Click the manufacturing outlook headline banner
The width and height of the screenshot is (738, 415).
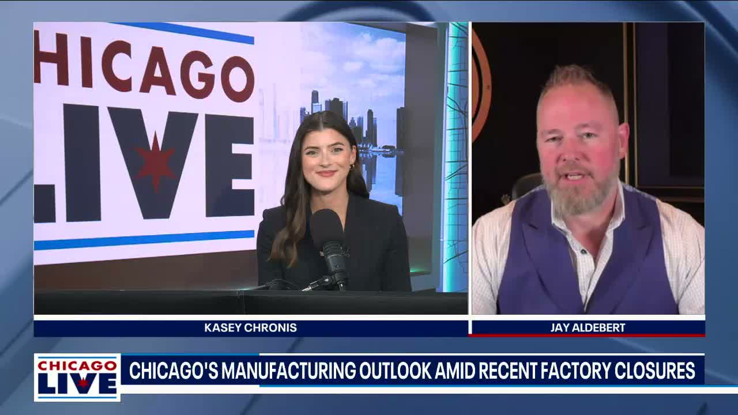click(412, 371)
